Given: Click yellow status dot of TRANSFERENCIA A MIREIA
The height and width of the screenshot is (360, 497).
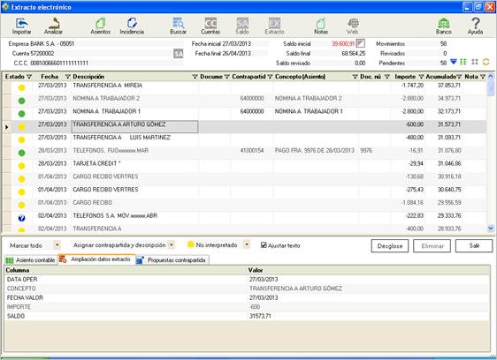Looking at the screenshot, I should point(21,88).
